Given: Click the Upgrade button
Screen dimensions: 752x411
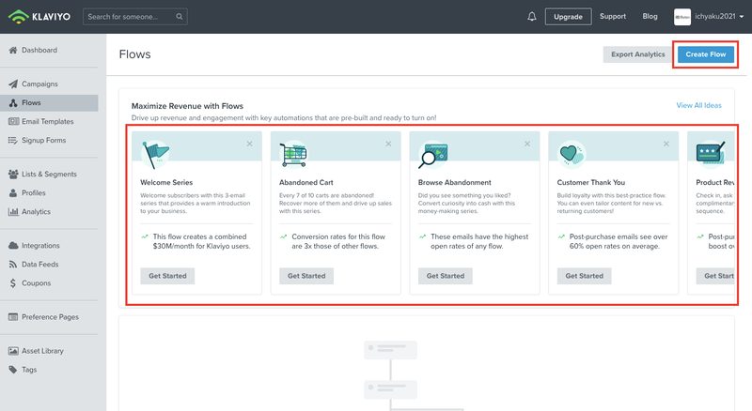Looking at the screenshot, I should 568,17.
